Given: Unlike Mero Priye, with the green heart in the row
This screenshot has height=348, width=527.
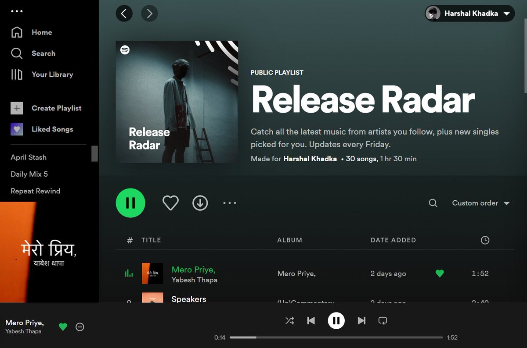Looking at the screenshot, I should pos(440,273).
